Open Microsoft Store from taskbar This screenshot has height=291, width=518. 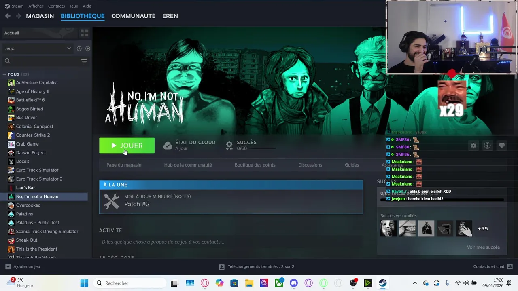pyautogui.click(x=234, y=283)
